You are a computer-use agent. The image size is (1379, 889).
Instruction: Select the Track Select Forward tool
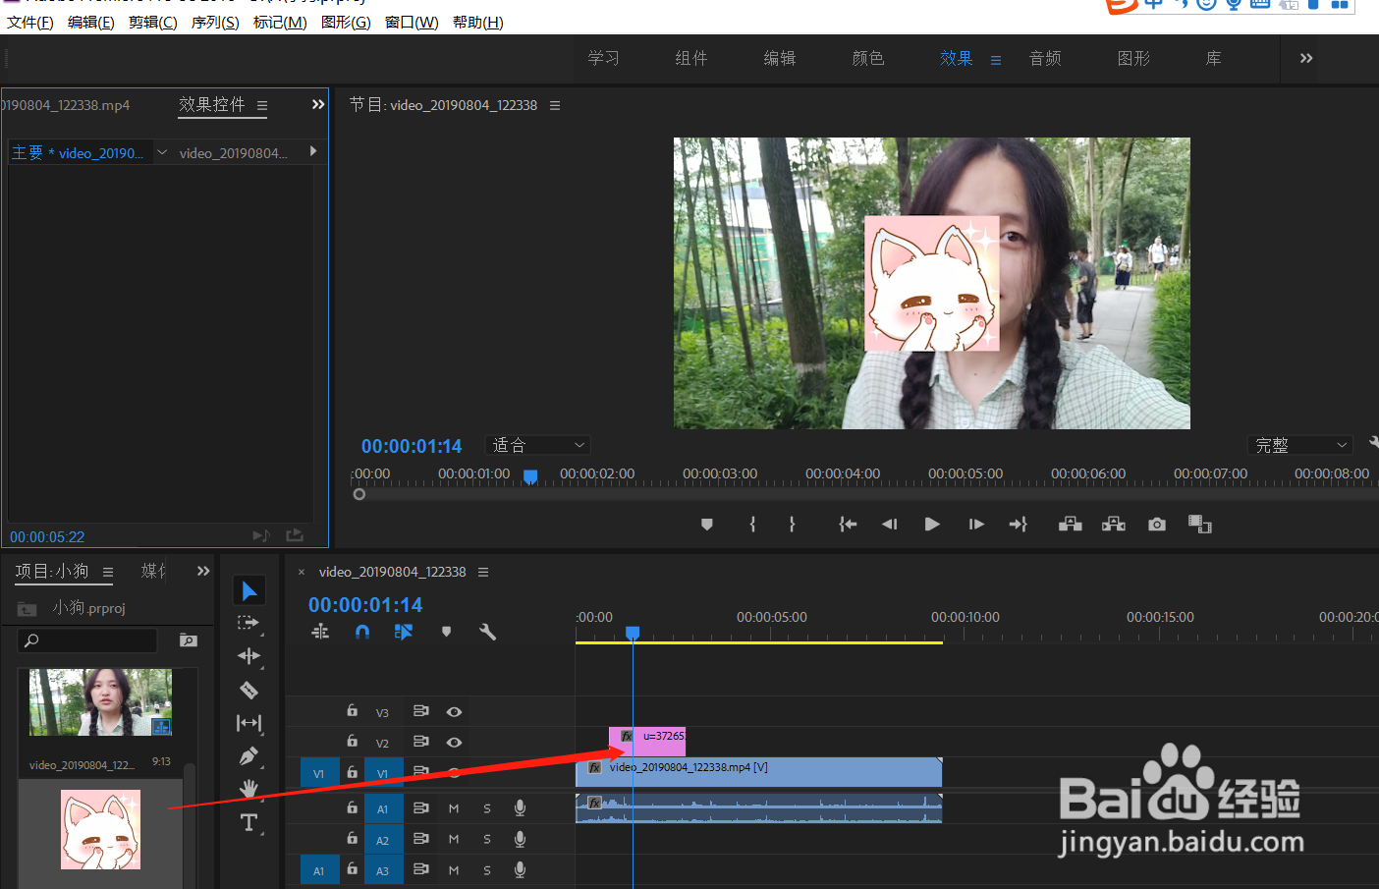pyautogui.click(x=248, y=623)
